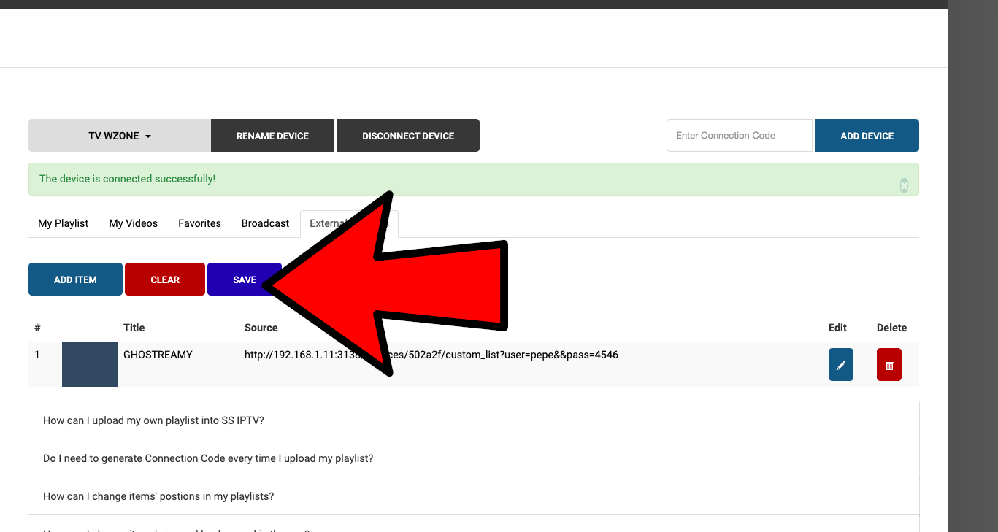
Task: Open the My Videos tab
Action: (x=133, y=223)
